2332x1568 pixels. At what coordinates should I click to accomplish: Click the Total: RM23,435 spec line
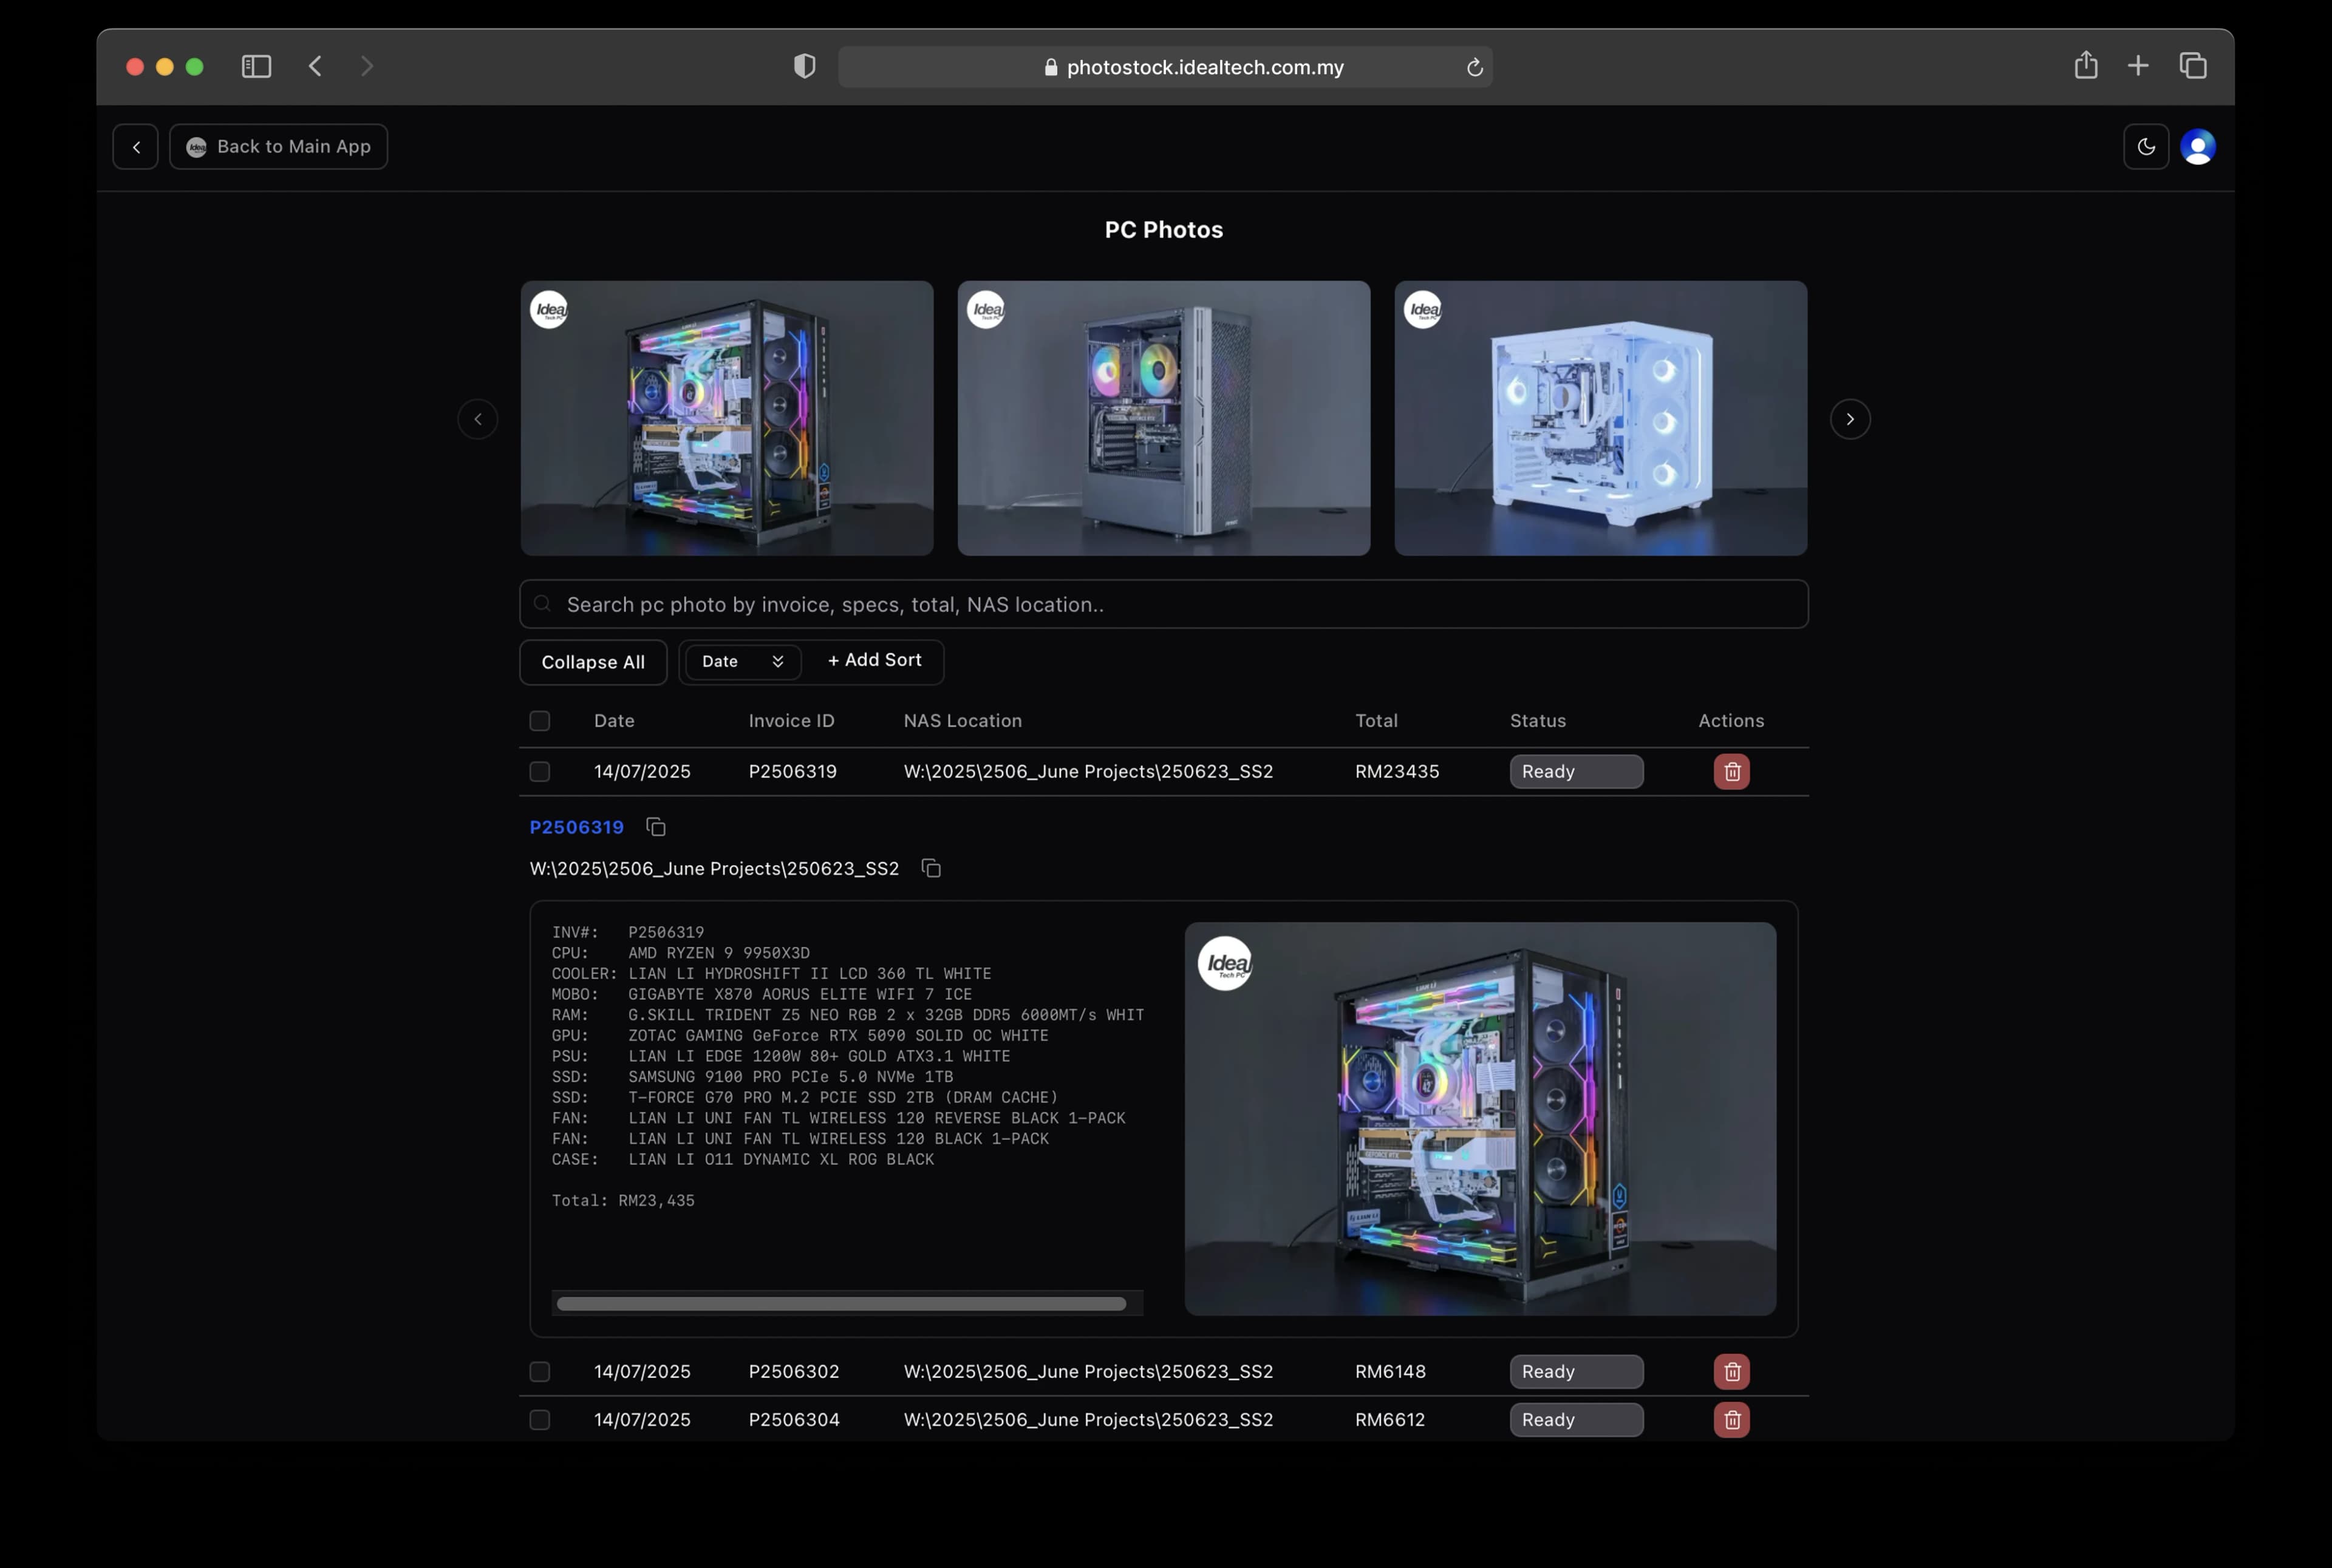pyautogui.click(x=622, y=1201)
